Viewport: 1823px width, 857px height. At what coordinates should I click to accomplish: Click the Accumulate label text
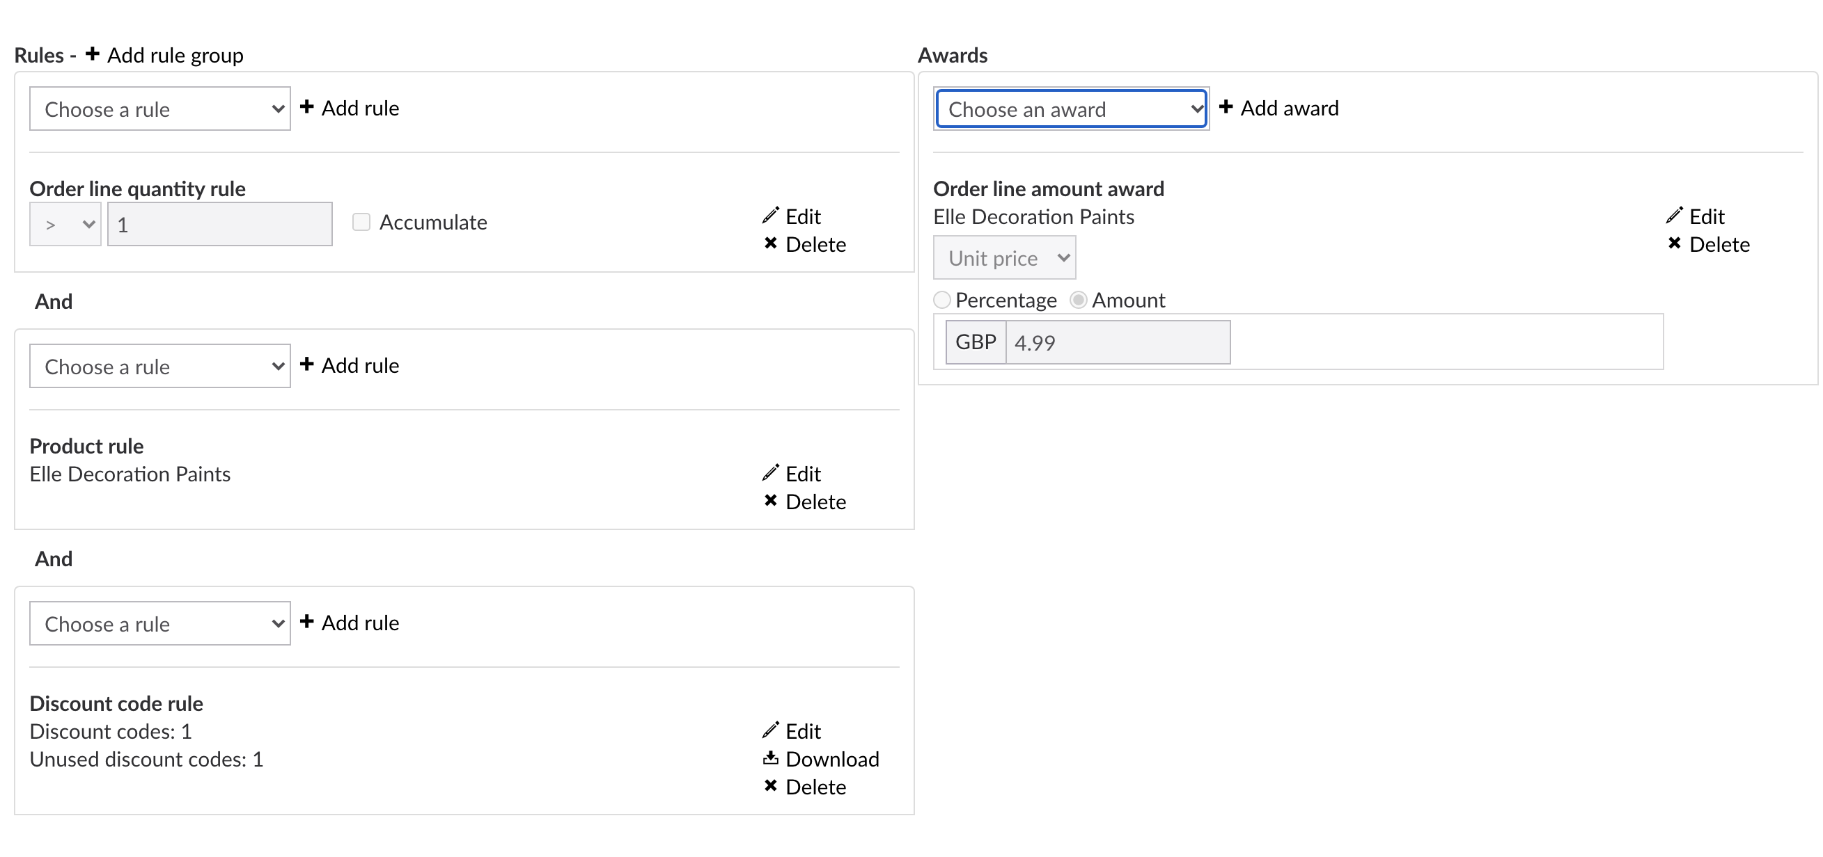pyautogui.click(x=433, y=222)
